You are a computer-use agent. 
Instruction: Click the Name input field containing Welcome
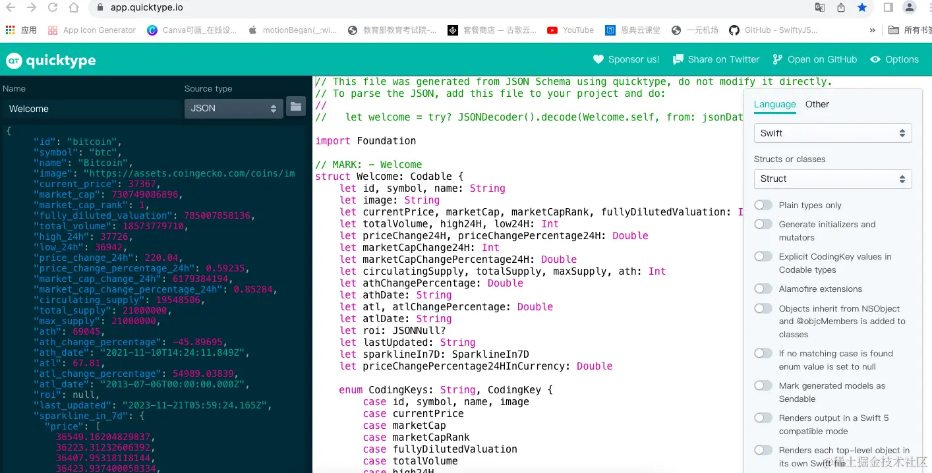(92, 109)
